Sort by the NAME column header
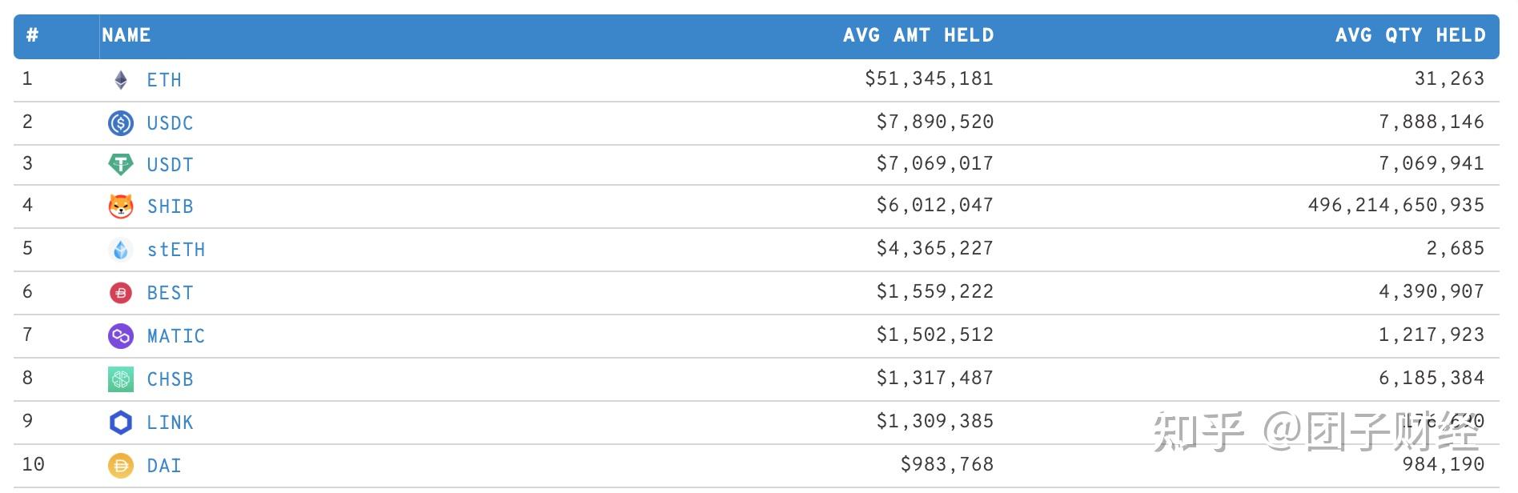This screenshot has height=493, width=1518. click(127, 35)
